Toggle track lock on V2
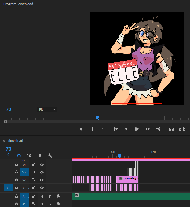 pyautogui.click(x=16, y=180)
